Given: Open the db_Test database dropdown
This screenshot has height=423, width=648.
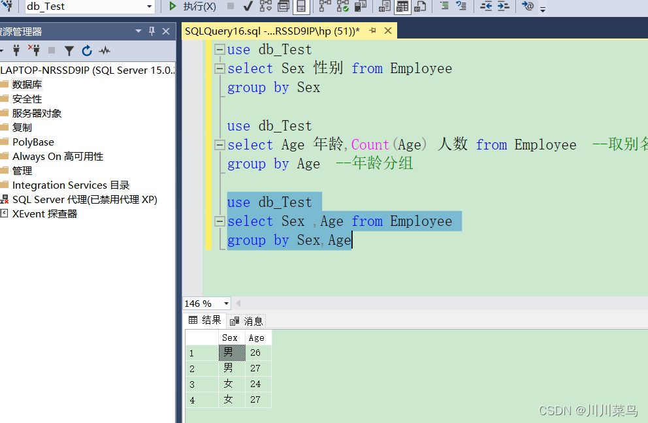Looking at the screenshot, I should (x=149, y=6).
